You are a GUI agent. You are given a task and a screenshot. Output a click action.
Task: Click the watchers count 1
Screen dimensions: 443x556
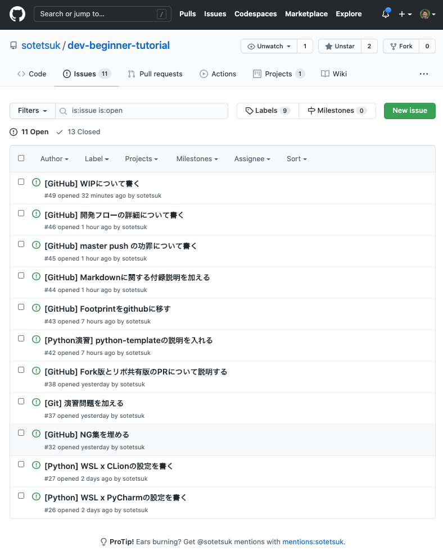coord(305,46)
